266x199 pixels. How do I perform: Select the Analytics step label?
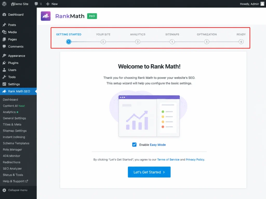[x=138, y=34]
